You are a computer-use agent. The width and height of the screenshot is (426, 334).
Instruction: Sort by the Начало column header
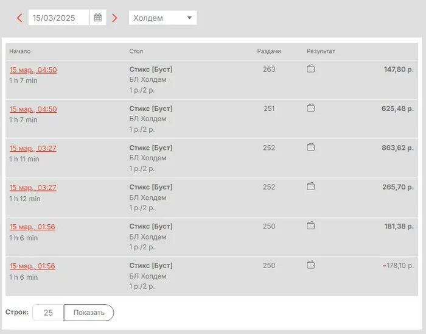point(19,51)
